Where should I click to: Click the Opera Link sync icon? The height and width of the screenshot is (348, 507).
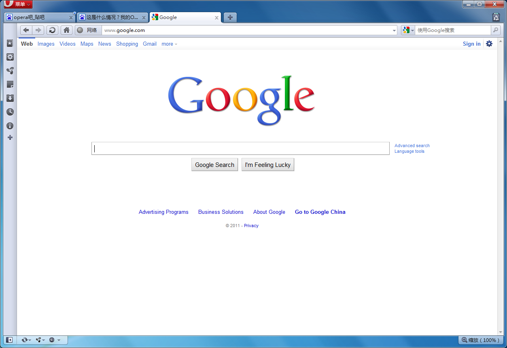point(25,340)
